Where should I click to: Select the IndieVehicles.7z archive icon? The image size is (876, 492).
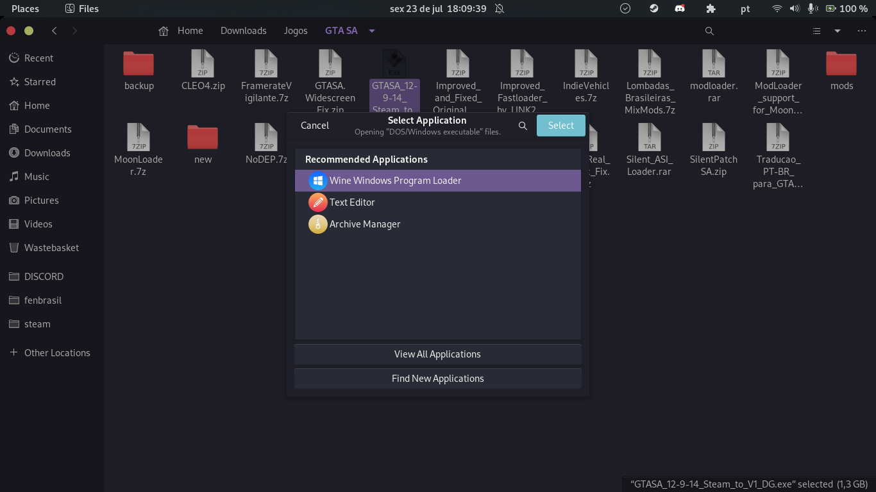tap(586, 63)
